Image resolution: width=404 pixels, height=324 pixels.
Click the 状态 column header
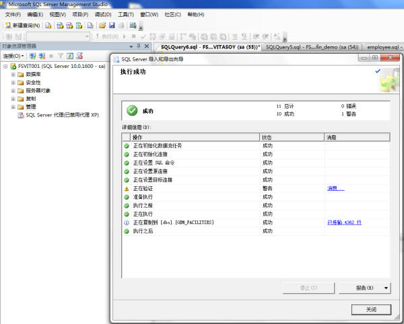292,137
